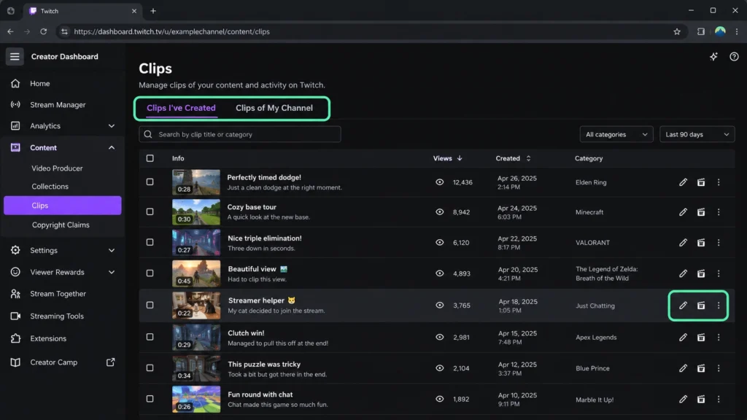Switch to 'Clips of My Channel' tab
The height and width of the screenshot is (420, 747).
tap(274, 108)
